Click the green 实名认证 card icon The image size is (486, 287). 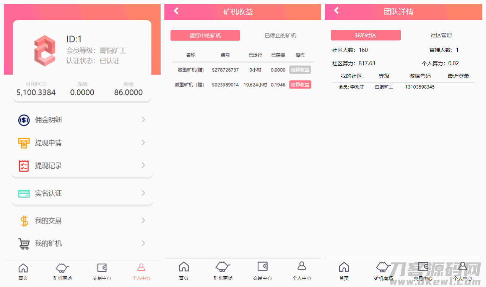[24, 193]
